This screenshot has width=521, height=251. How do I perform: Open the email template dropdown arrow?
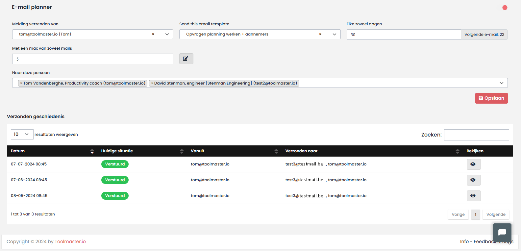335,34
